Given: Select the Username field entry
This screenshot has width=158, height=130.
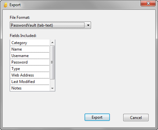Looking at the screenshot, I should [30, 56].
